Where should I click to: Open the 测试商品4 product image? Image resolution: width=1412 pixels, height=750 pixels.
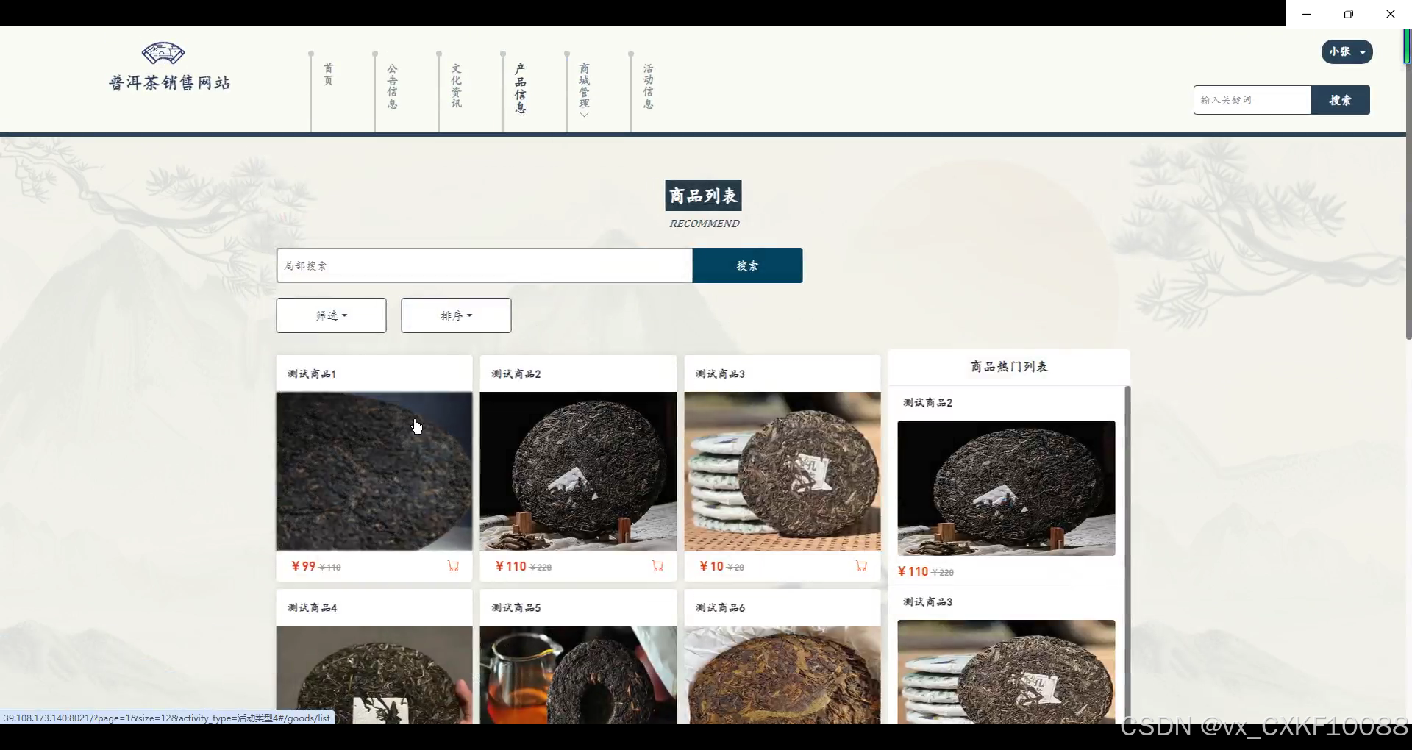(x=374, y=675)
